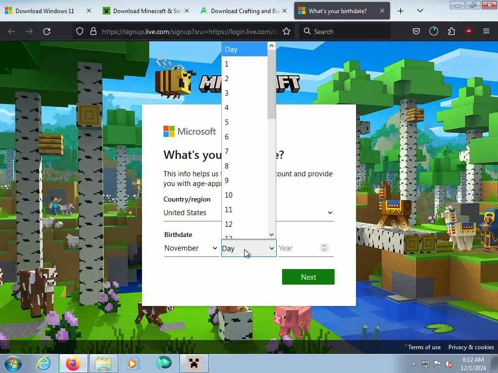Save page to Pocket
This screenshot has height=373, width=498.
coord(416,32)
